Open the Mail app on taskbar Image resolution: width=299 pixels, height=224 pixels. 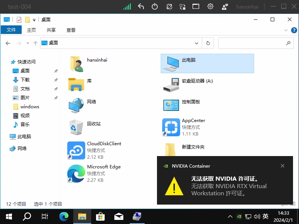coord(118,217)
